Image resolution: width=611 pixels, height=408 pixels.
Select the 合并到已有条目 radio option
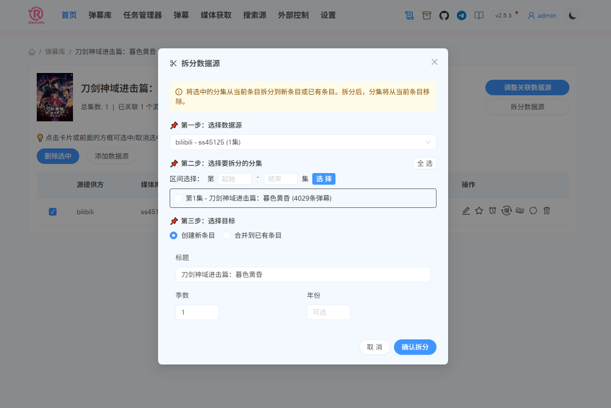pyautogui.click(x=227, y=235)
